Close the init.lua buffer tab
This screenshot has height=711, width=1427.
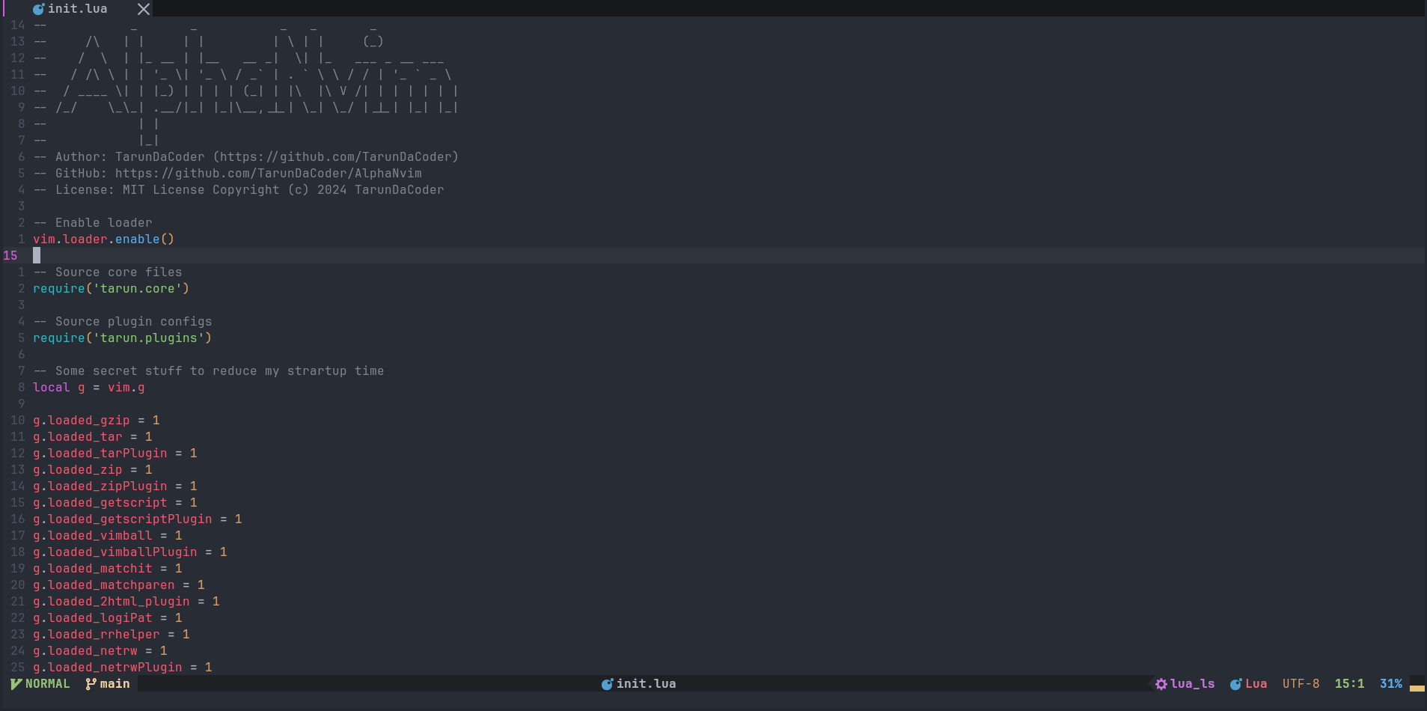[144, 9]
